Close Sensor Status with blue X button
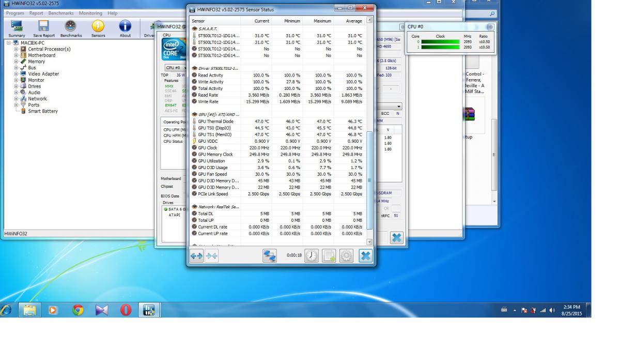Screen dimensions: 620x349 coord(365,255)
